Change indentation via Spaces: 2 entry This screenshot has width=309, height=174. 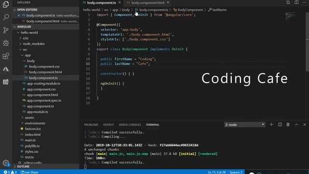click(x=236, y=172)
